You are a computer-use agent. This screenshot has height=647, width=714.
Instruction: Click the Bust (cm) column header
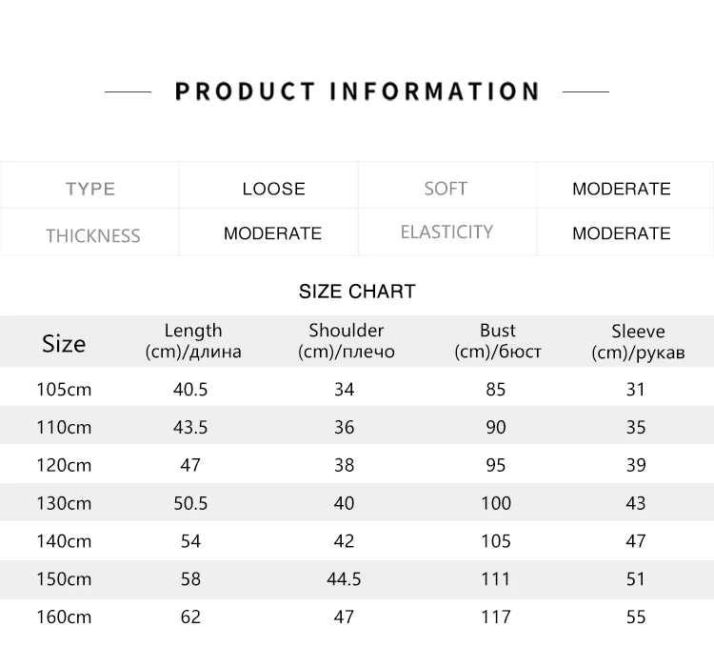(498, 341)
